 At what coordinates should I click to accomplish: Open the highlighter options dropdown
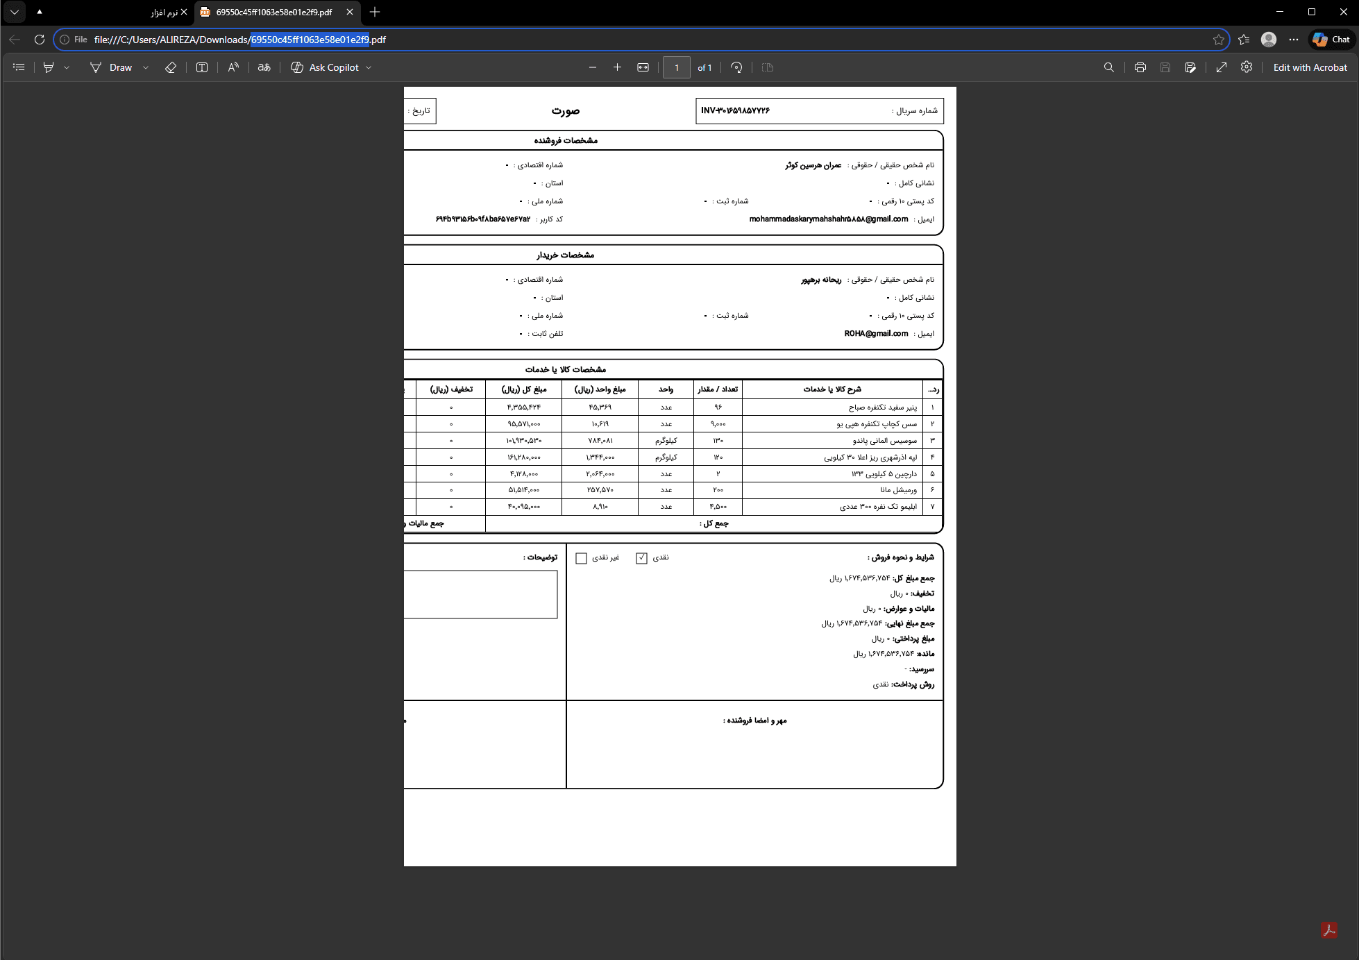(67, 67)
